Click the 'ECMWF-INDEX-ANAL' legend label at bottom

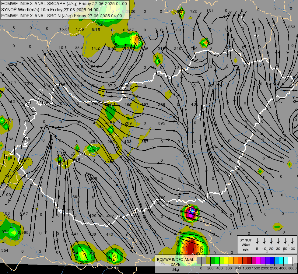click(175, 260)
